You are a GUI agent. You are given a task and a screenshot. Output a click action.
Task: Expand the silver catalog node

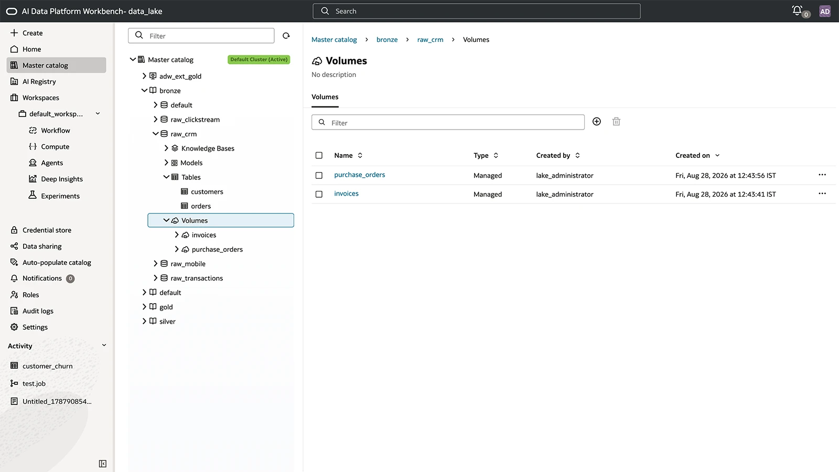coord(144,321)
